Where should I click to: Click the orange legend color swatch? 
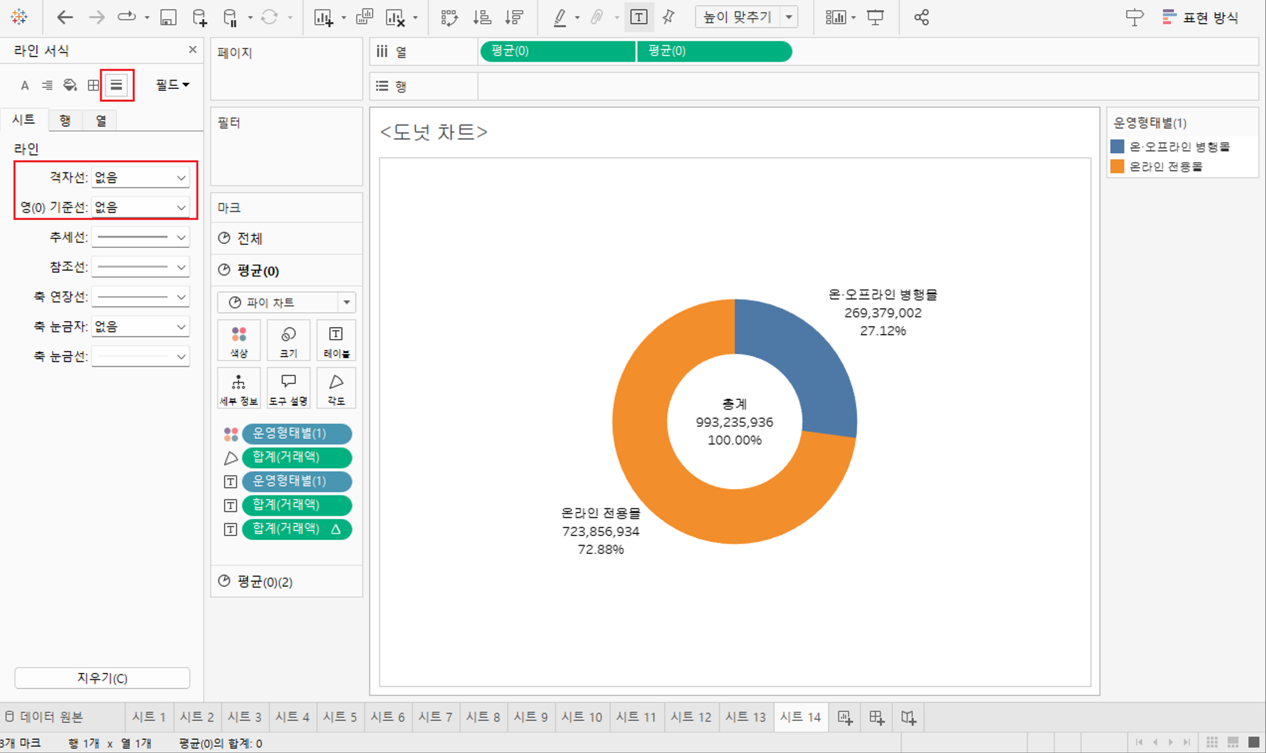coord(1117,167)
